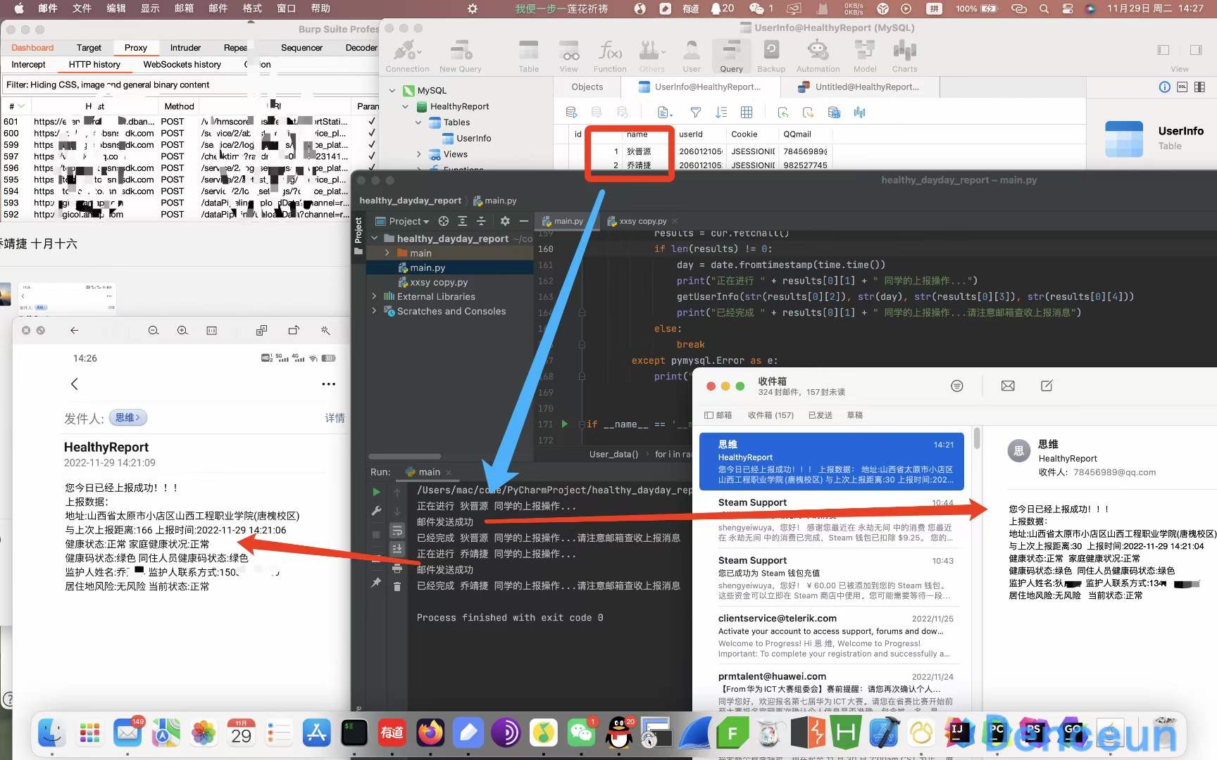Click Expand All icon in Project panel
The height and width of the screenshot is (760, 1217).
(462, 221)
